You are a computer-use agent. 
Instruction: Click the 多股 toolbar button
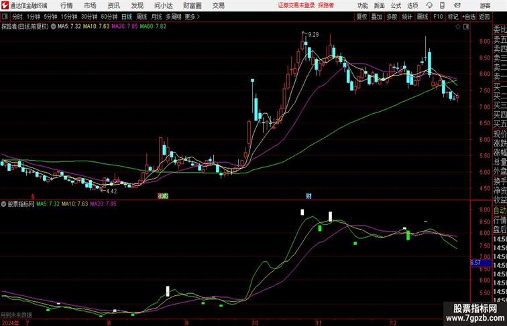[392, 17]
